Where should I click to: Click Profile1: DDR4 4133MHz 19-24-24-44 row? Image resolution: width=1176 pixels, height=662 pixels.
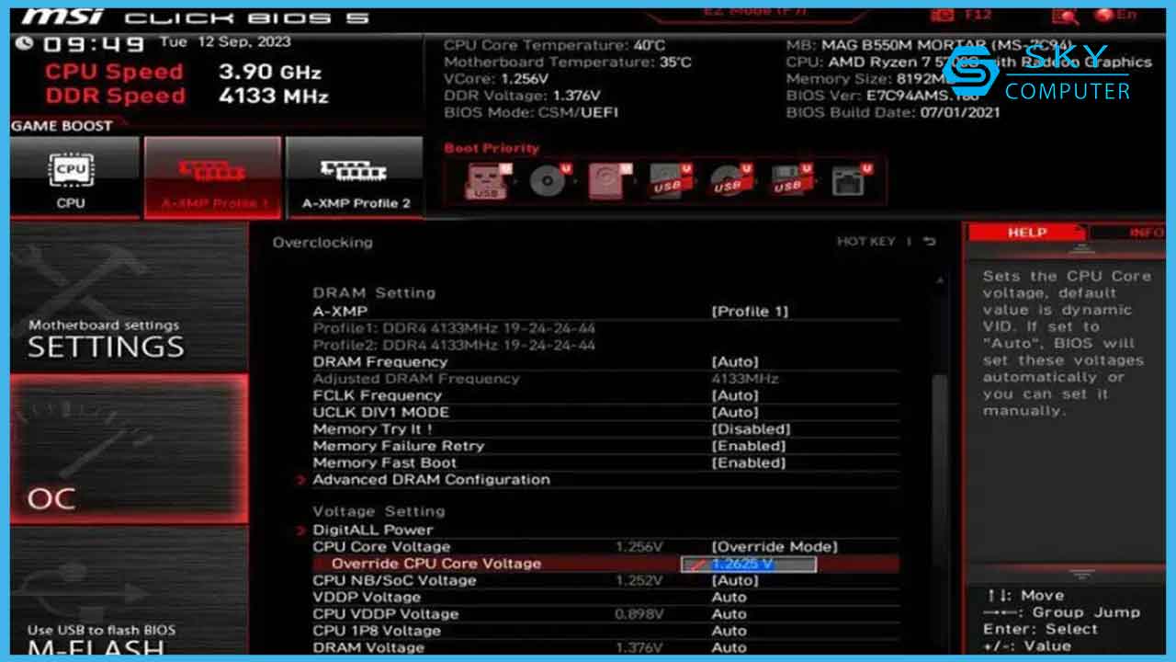[x=454, y=328]
